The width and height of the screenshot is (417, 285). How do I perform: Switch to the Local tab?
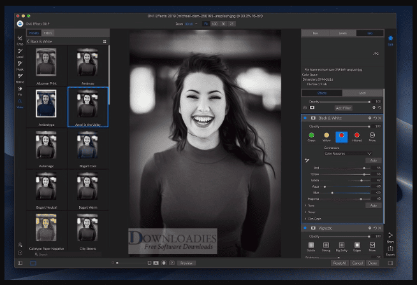click(362, 93)
